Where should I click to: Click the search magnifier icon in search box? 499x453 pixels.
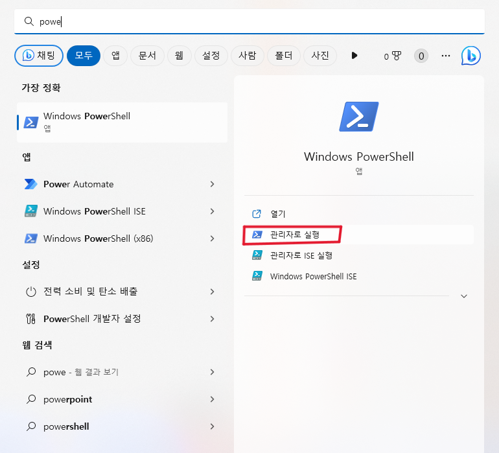point(29,21)
